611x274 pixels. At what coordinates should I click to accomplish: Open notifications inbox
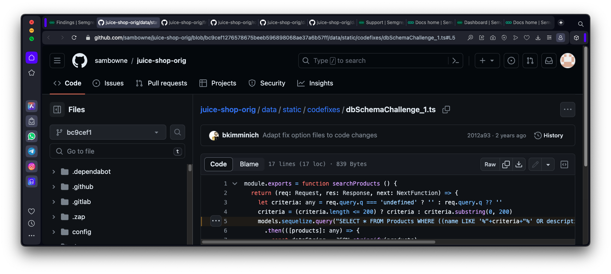[x=549, y=61]
